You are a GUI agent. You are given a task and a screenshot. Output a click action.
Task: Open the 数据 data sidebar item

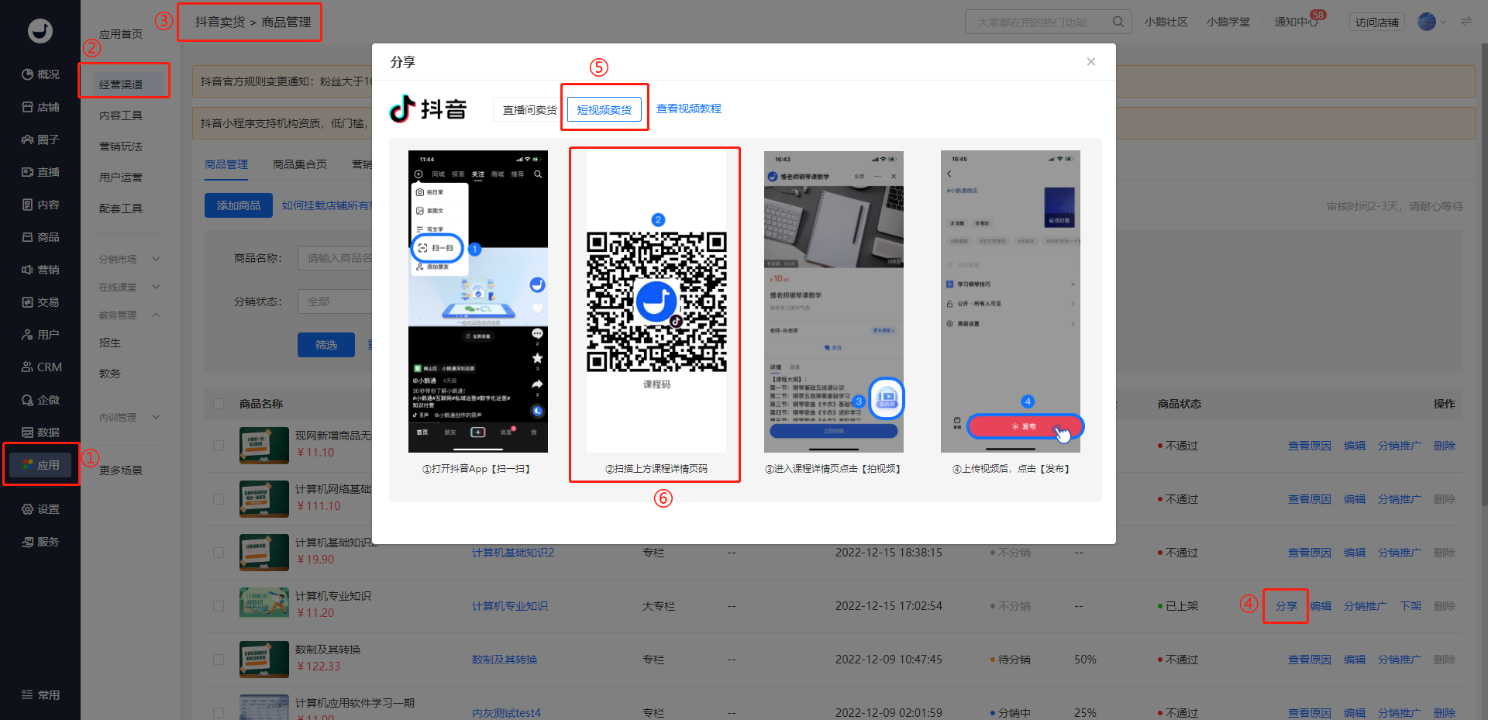[40, 432]
